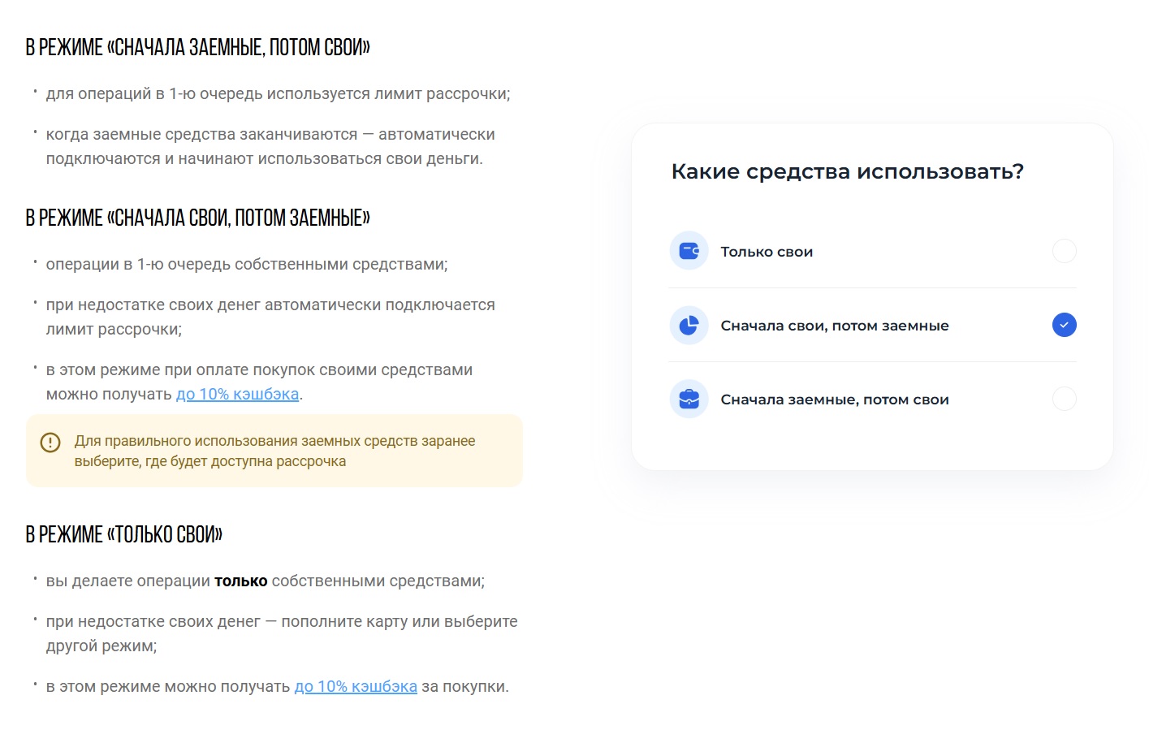This screenshot has width=1149, height=730.
Task: Click bullet для операций в 1-ю очередь
Action: click(278, 93)
